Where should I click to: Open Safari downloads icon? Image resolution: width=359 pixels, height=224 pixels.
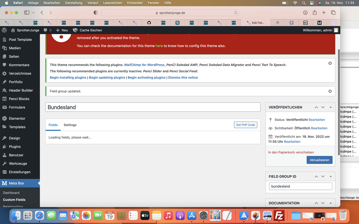pyautogui.click(x=305, y=13)
